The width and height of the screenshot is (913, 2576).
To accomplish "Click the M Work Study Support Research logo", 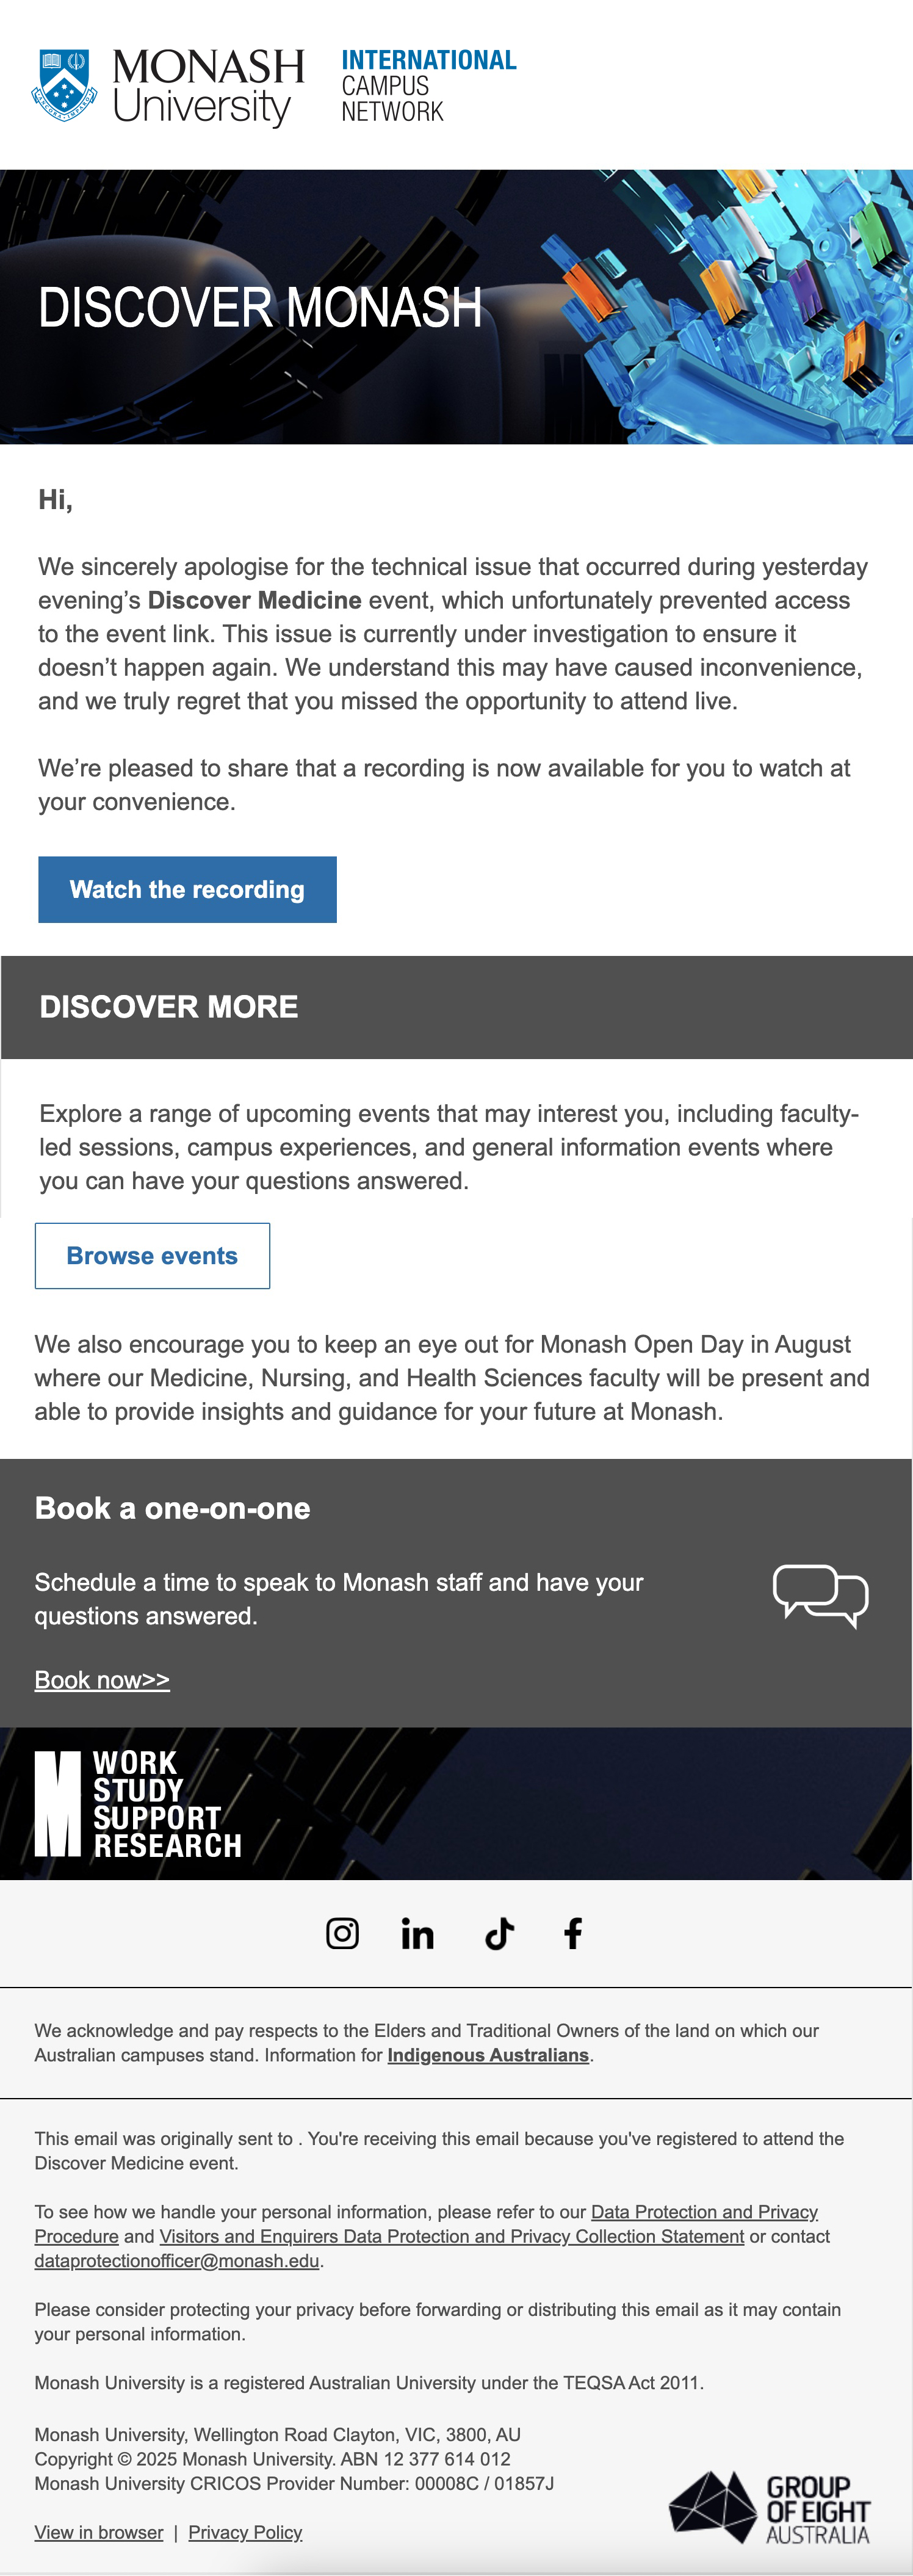I will pos(138,1804).
